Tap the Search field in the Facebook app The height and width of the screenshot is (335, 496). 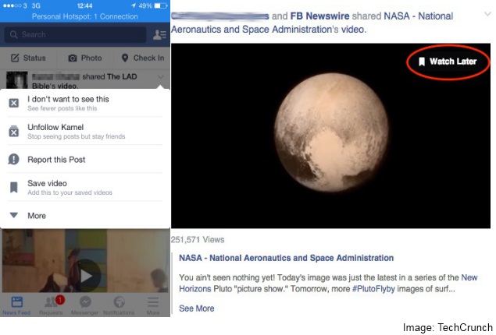(x=75, y=34)
